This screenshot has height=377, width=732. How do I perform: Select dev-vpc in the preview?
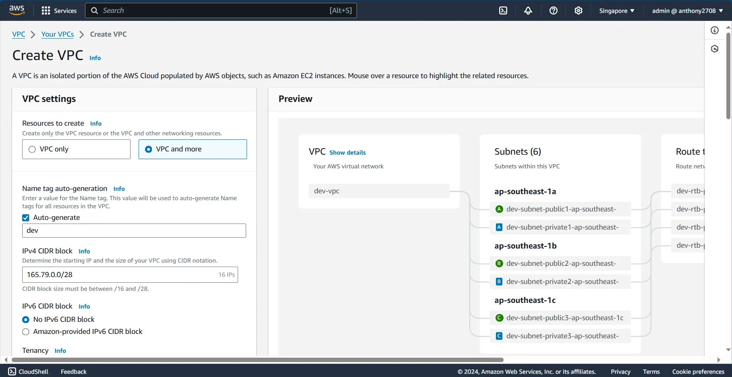click(379, 191)
